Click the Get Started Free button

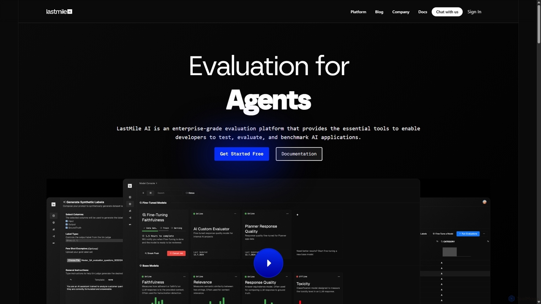click(x=242, y=154)
